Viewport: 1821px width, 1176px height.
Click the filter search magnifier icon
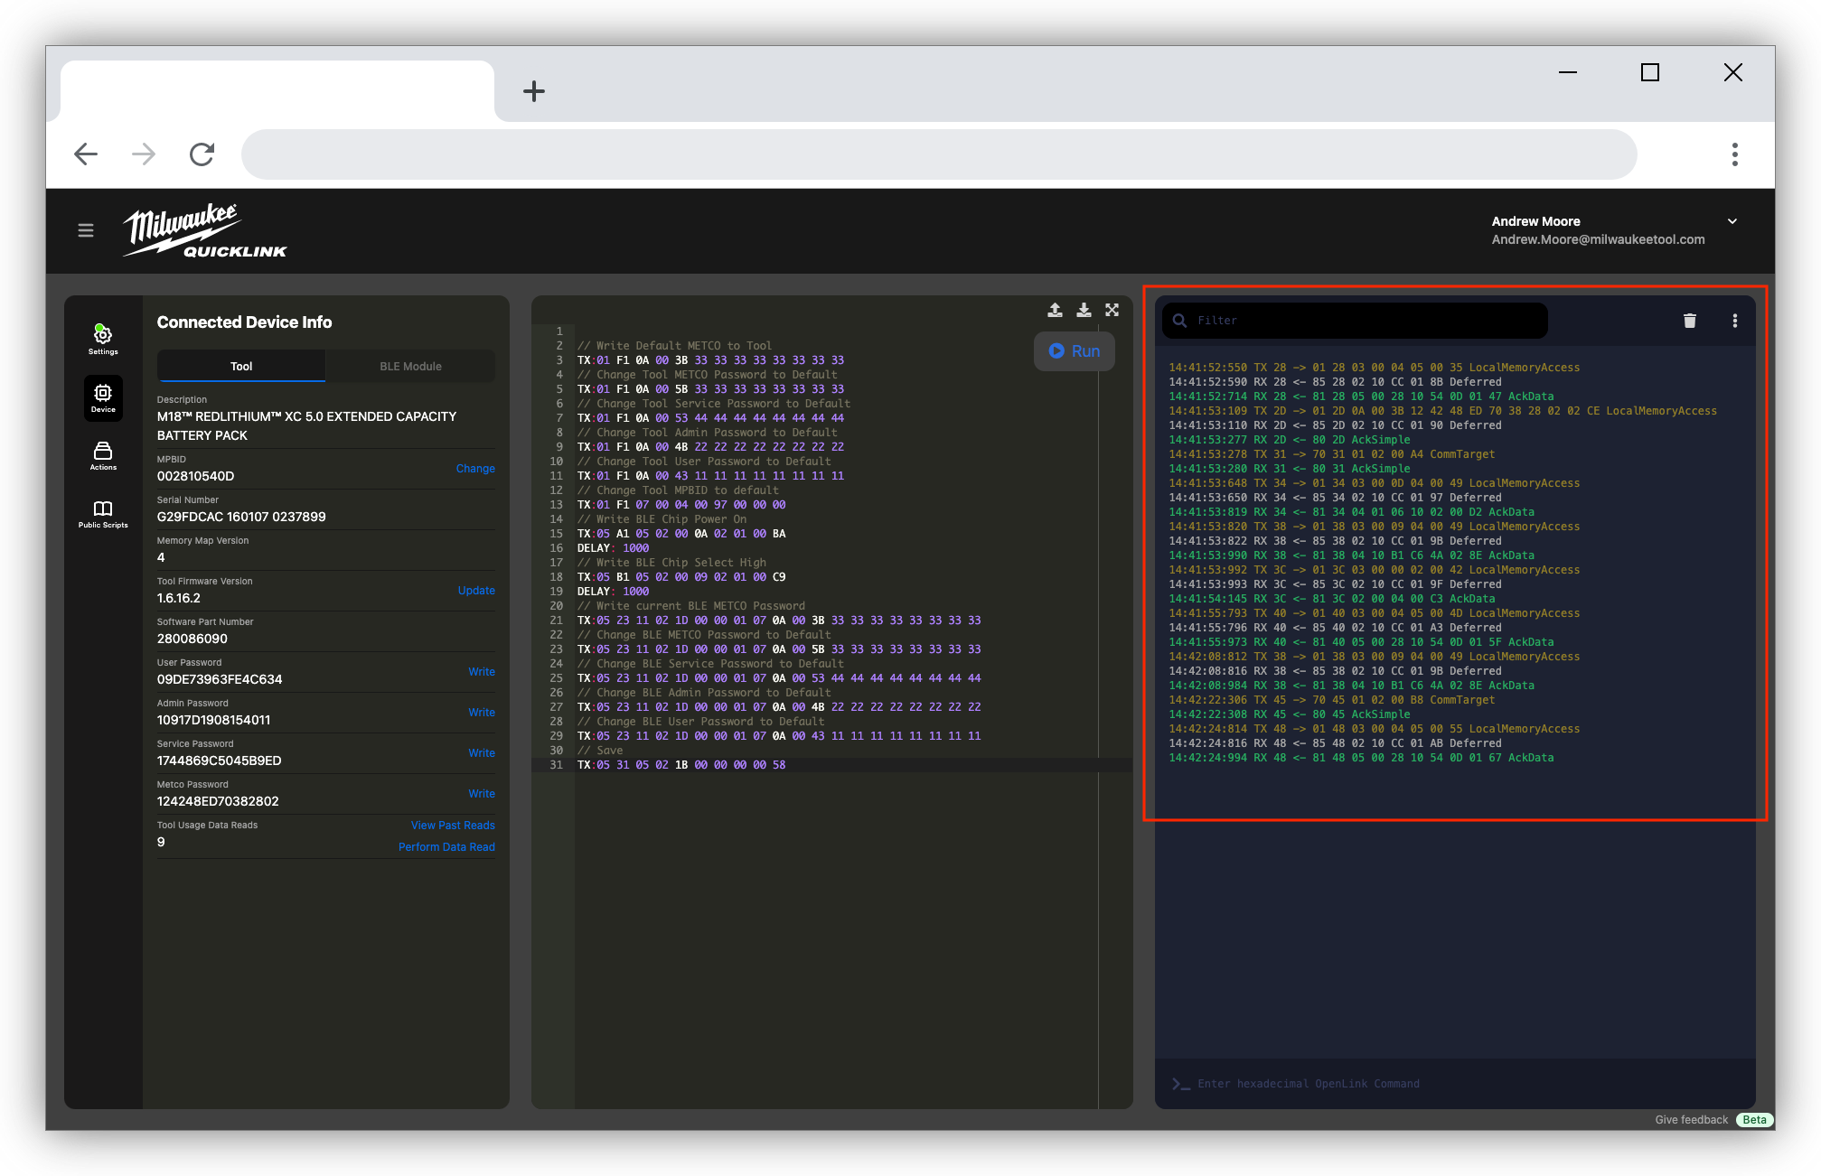tap(1179, 321)
